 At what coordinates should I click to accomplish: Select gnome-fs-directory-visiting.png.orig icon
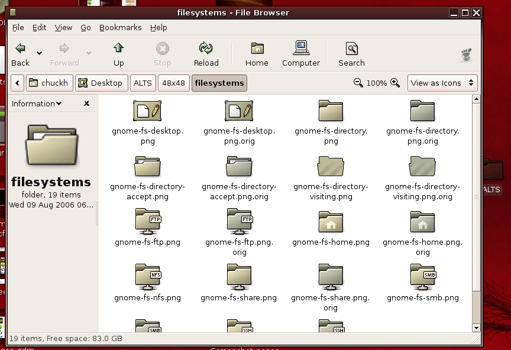click(422, 166)
